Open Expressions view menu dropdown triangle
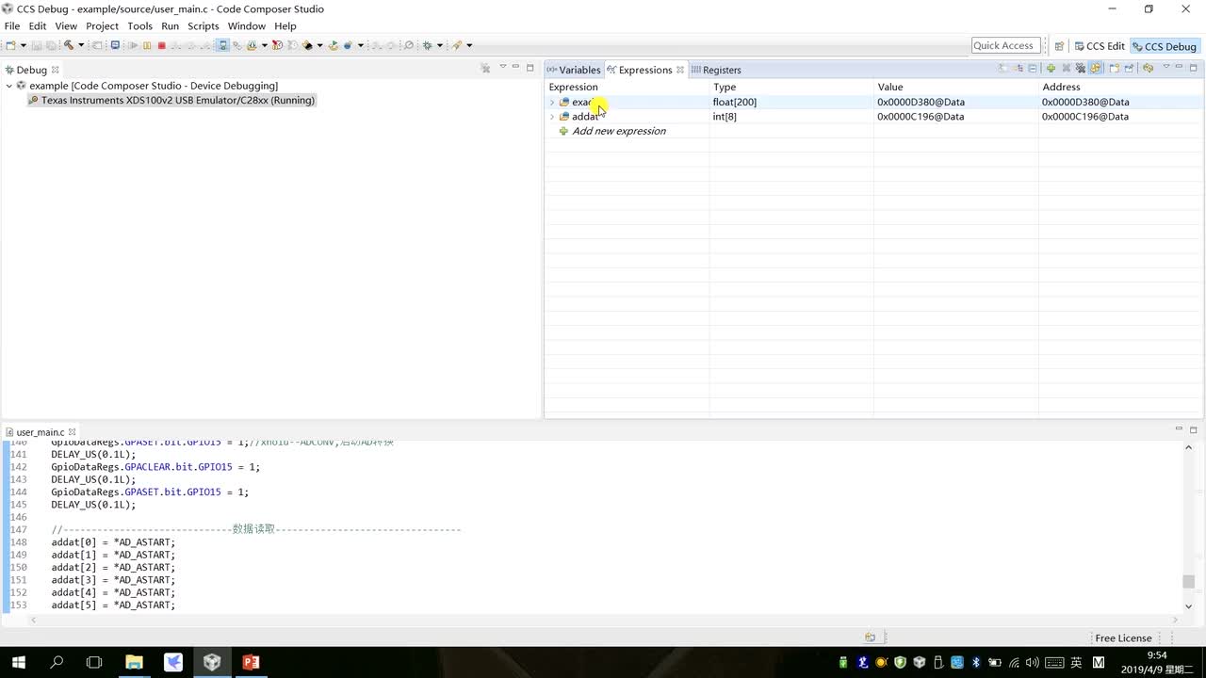Screen dimensions: 1206x678 1166,67
